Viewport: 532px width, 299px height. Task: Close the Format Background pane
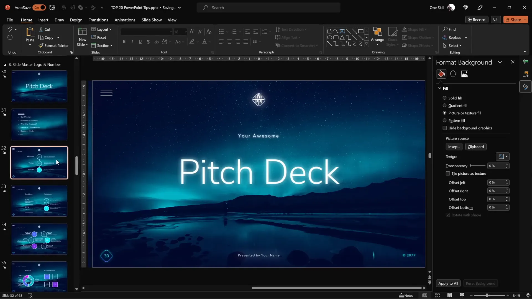tap(513, 62)
